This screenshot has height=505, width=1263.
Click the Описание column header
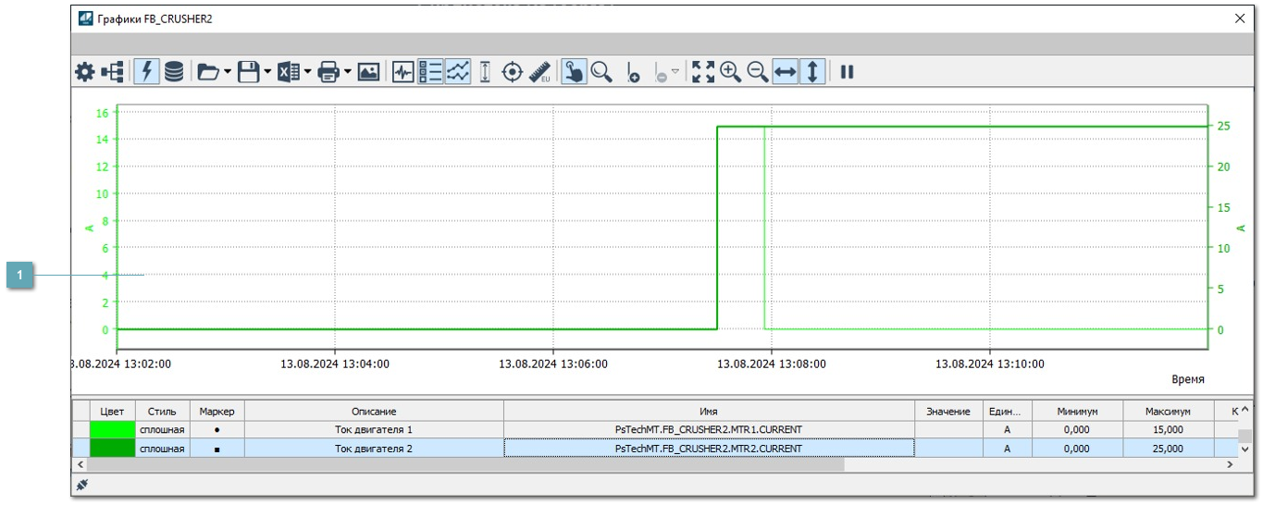coord(374,412)
